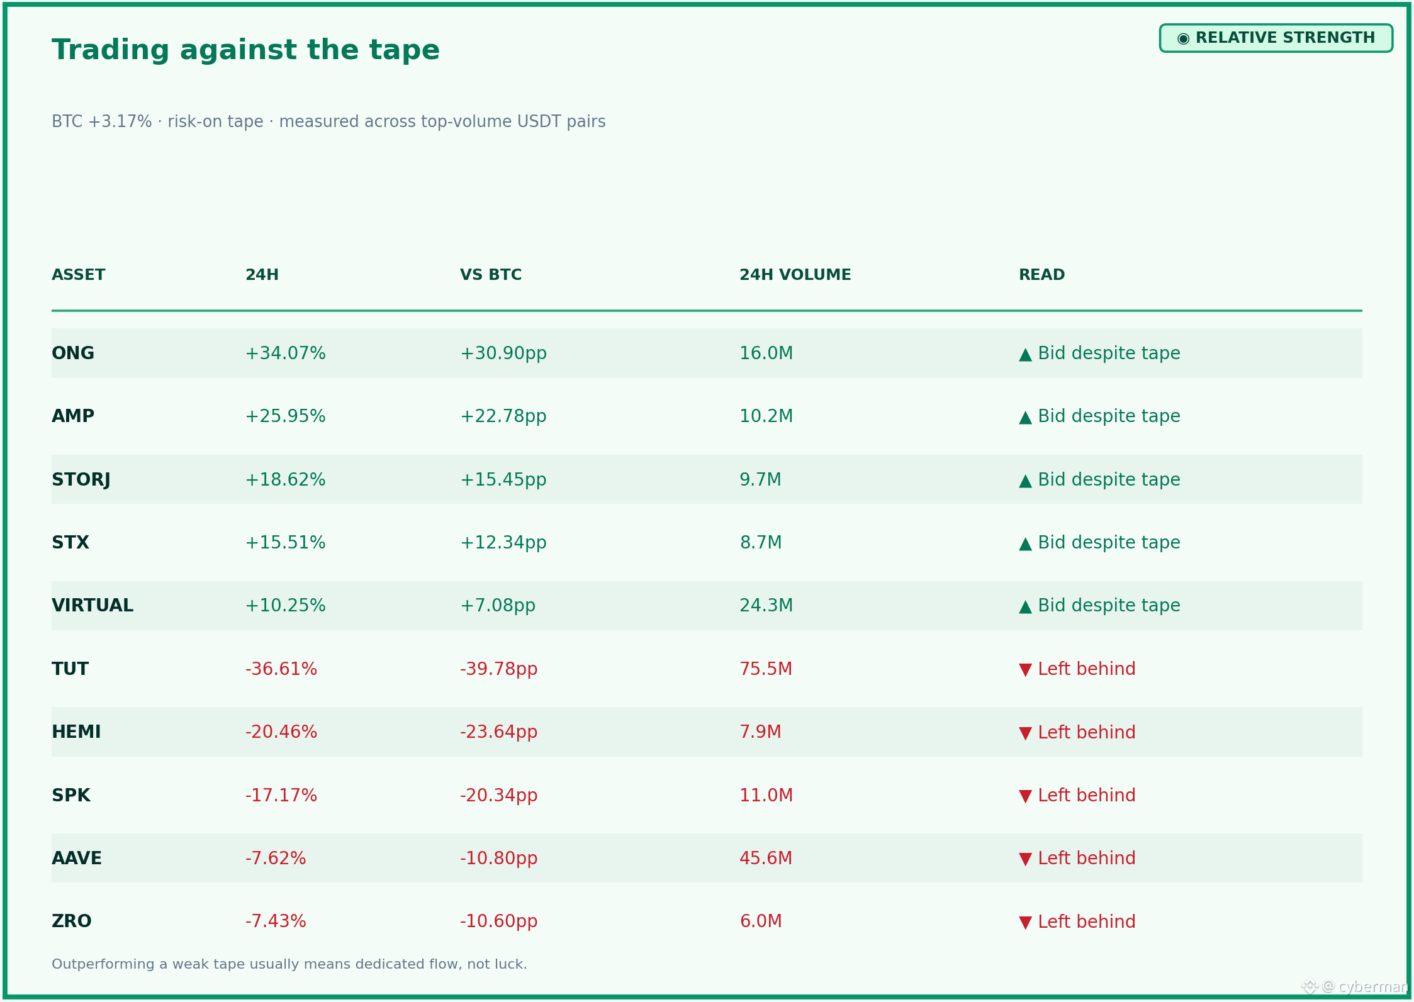The width and height of the screenshot is (1414, 1002).
Task: Click the down triangle icon in TUT row
Action: click(1025, 670)
